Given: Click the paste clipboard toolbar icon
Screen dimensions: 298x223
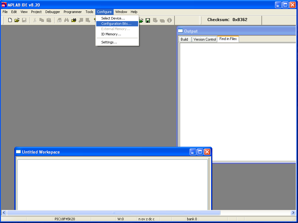Looking at the screenshot, I should (49, 20).
